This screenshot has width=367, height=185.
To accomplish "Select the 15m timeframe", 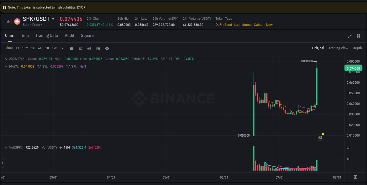I will pyautogui.click(x=25, y=48).
